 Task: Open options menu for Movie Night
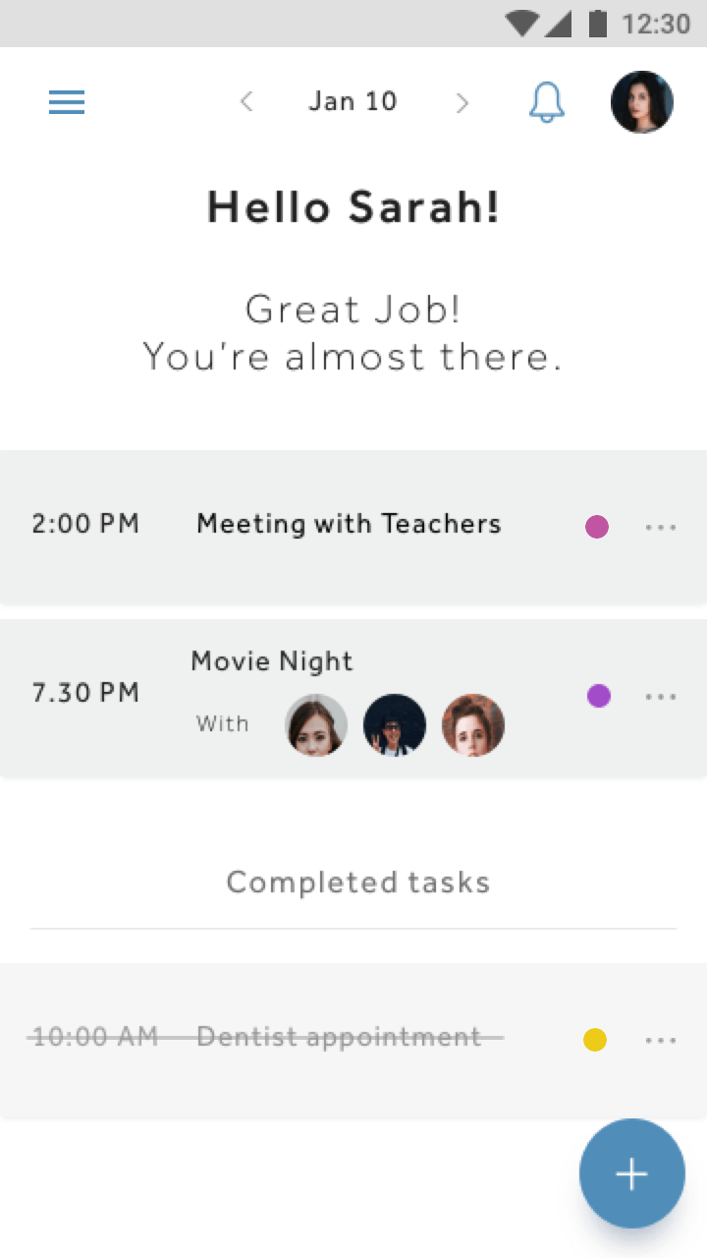(x=661, y=697)
